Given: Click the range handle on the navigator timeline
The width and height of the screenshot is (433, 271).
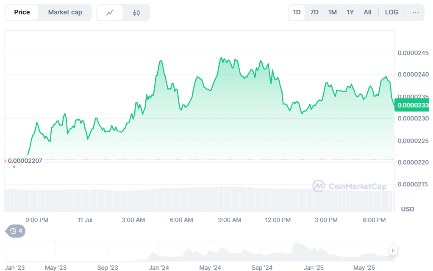Looking at the screenshot, I should (393, 250).
